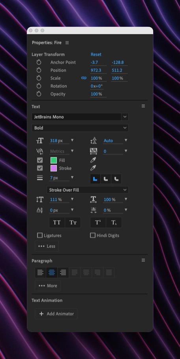Align text center
Viewport: 180px width, 359px height.
(x=52, y=272)
